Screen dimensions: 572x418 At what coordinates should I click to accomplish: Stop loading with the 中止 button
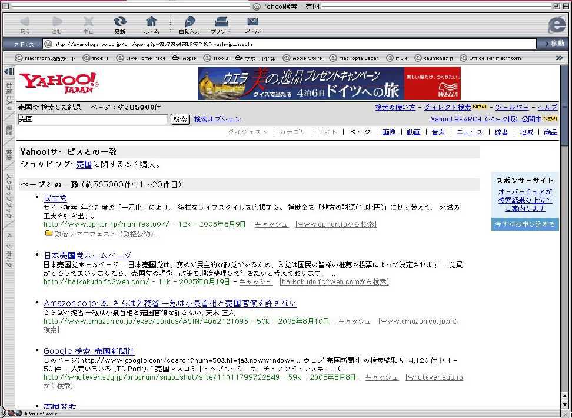tap(88, 22)
